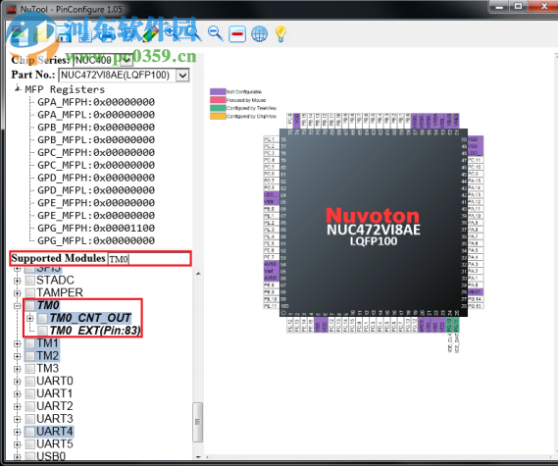Select the GPD_MFPL:0x00000000 register row
Viewport: 558px width, 467px height.
pyautogui.click(x=96, y=190)
